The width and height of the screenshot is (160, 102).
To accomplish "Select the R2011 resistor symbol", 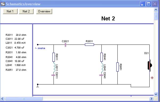I will pos(54,57).
